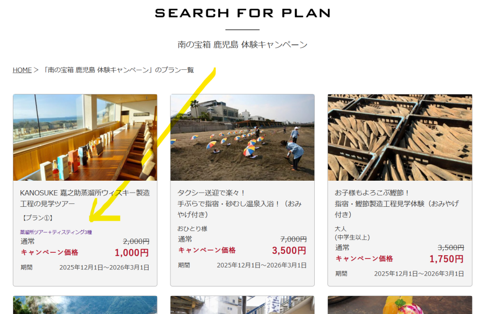Viewport: 486px width, 314px height.
Task: Select the 蒸溜所ツアー＋ティスティング3種 purple link
Action: click(56, 232)
